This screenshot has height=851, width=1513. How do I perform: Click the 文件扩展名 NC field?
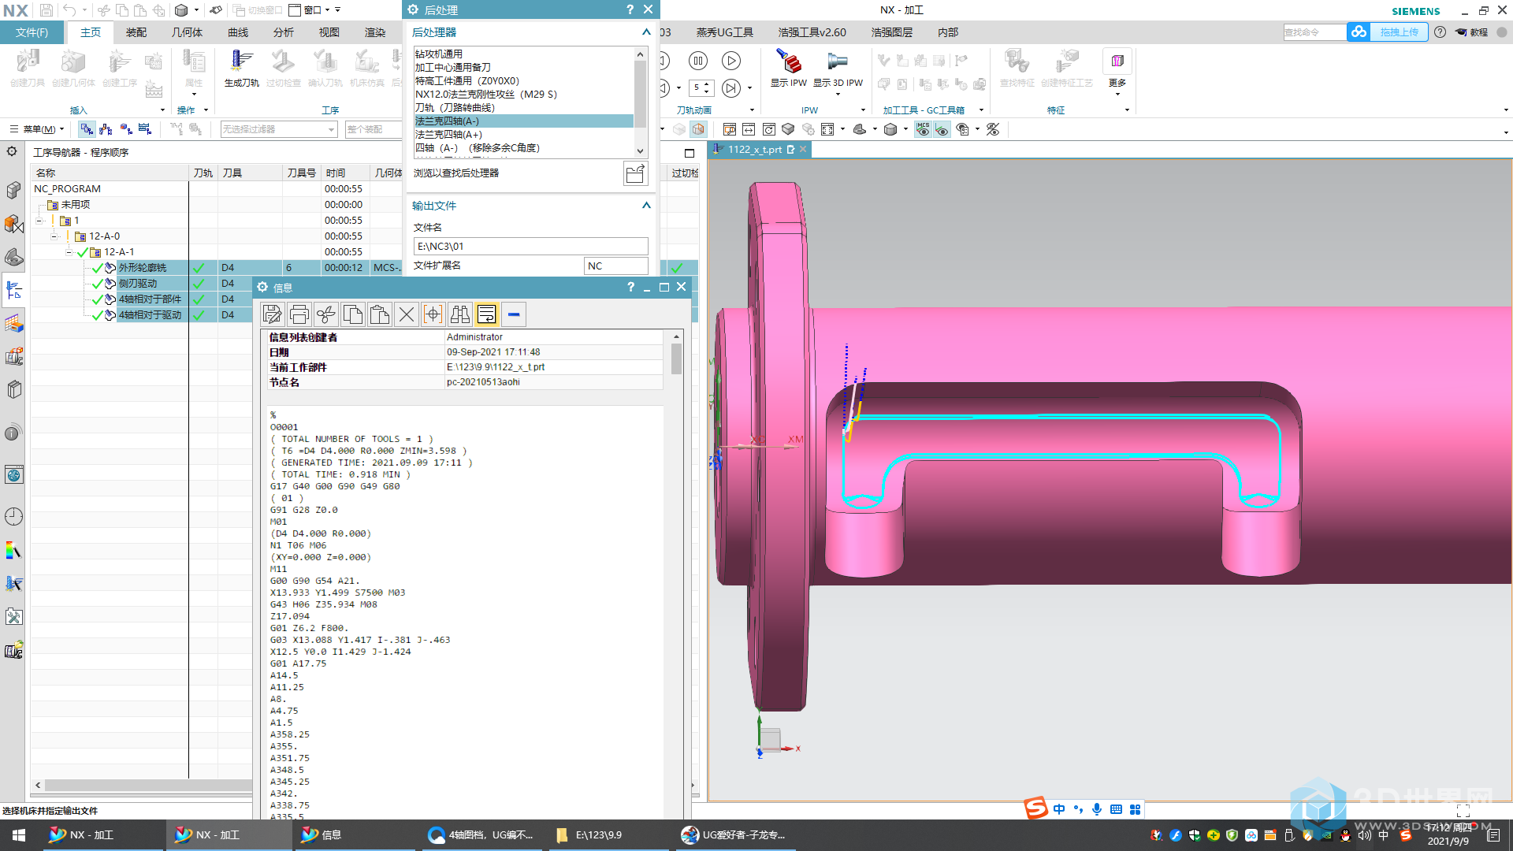point(615,266)
